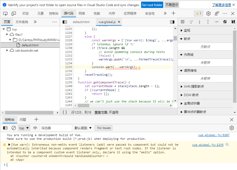Add a new tool tab with plus icon
The height and width of the screenshot is (170, 237).
(173, 13)
